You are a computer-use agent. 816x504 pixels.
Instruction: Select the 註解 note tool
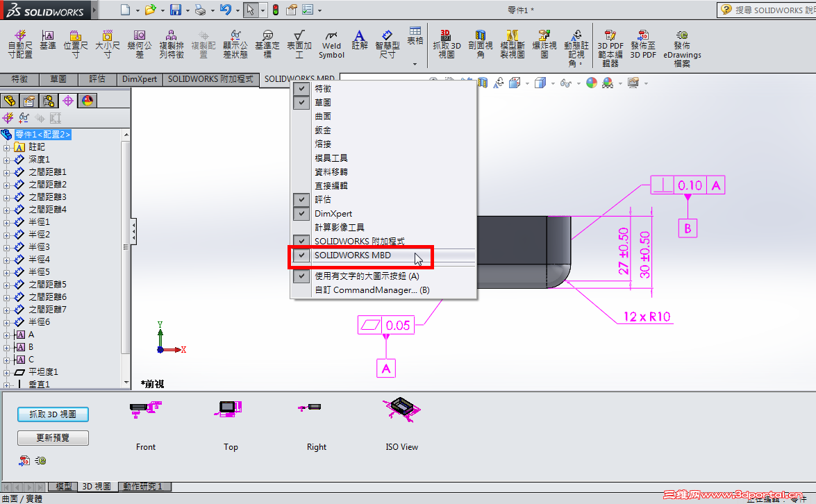coord(359,40)
